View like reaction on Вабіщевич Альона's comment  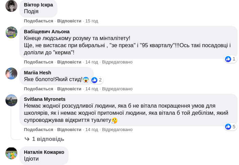[231, 59]
